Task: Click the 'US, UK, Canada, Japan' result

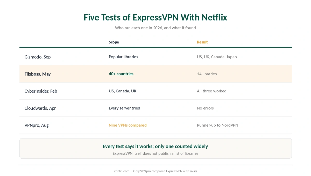Action: [217, 57]
